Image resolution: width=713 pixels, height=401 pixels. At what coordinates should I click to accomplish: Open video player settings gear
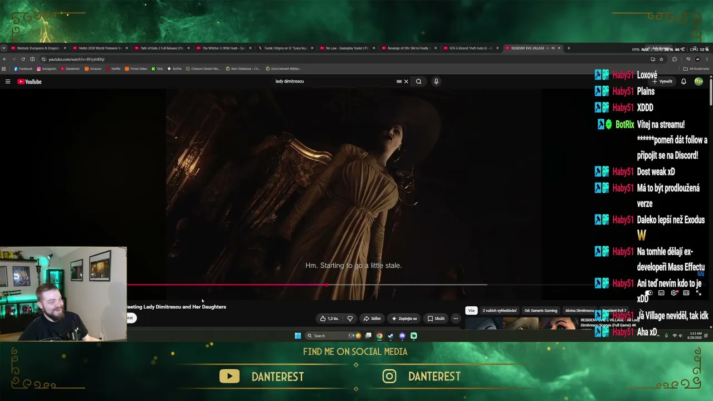(x=673, y=293)
